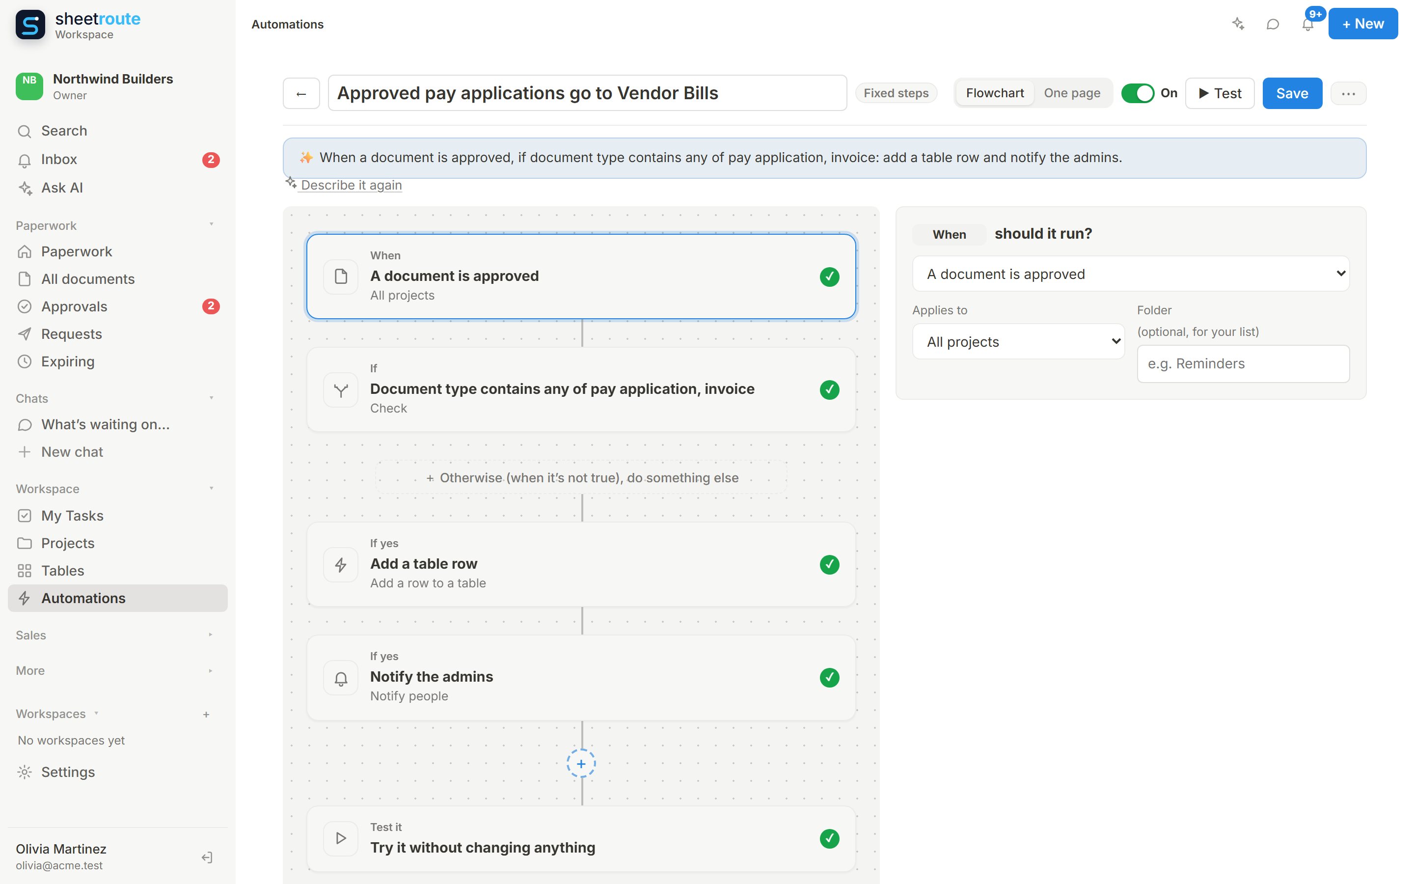This screenshot has width=1414, height=884.
Task: Switch to One page view
Action: [x=1072, y=93]
